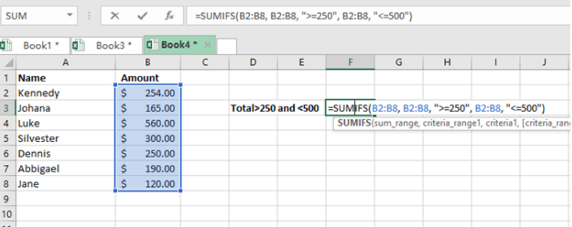Select the cell containing Silvester
Viewport: 572px width, 227px height.
65,139
